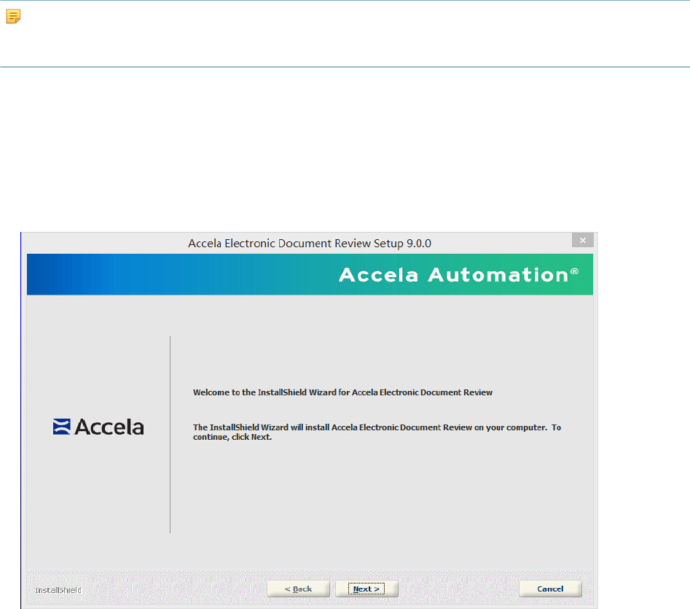The image size is (690, 609).
Task: Cancel the Accela installation
Action: point(550,589)
